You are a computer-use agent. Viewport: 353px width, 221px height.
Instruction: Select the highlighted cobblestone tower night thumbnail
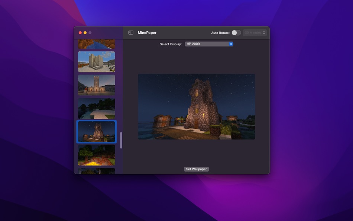coord(96,132)
